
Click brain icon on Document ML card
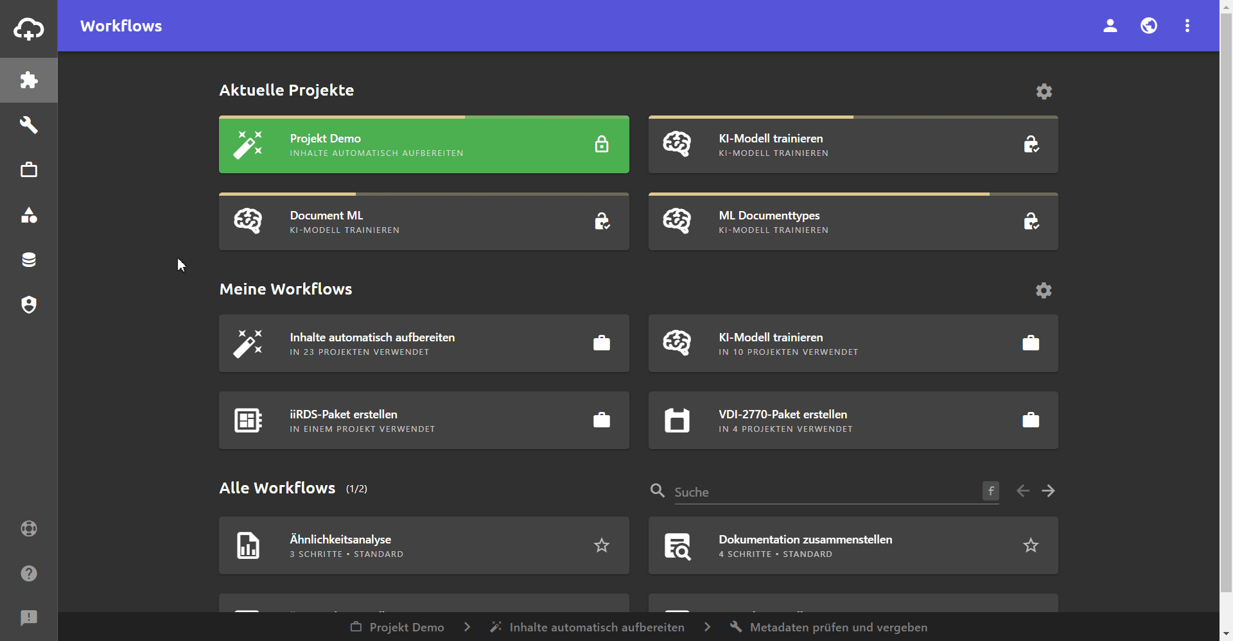coord(248,221)
